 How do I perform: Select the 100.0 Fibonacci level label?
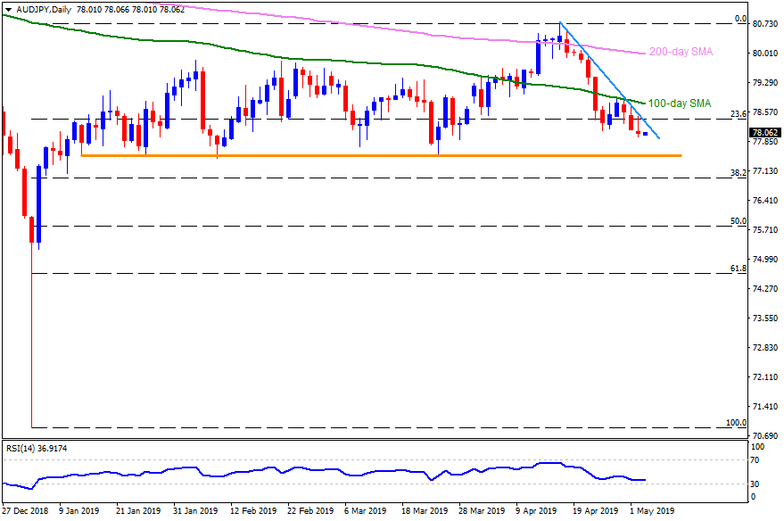tap(736, 422)
